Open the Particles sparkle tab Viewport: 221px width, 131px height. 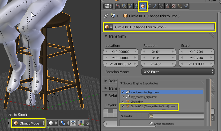pos(180,6)
